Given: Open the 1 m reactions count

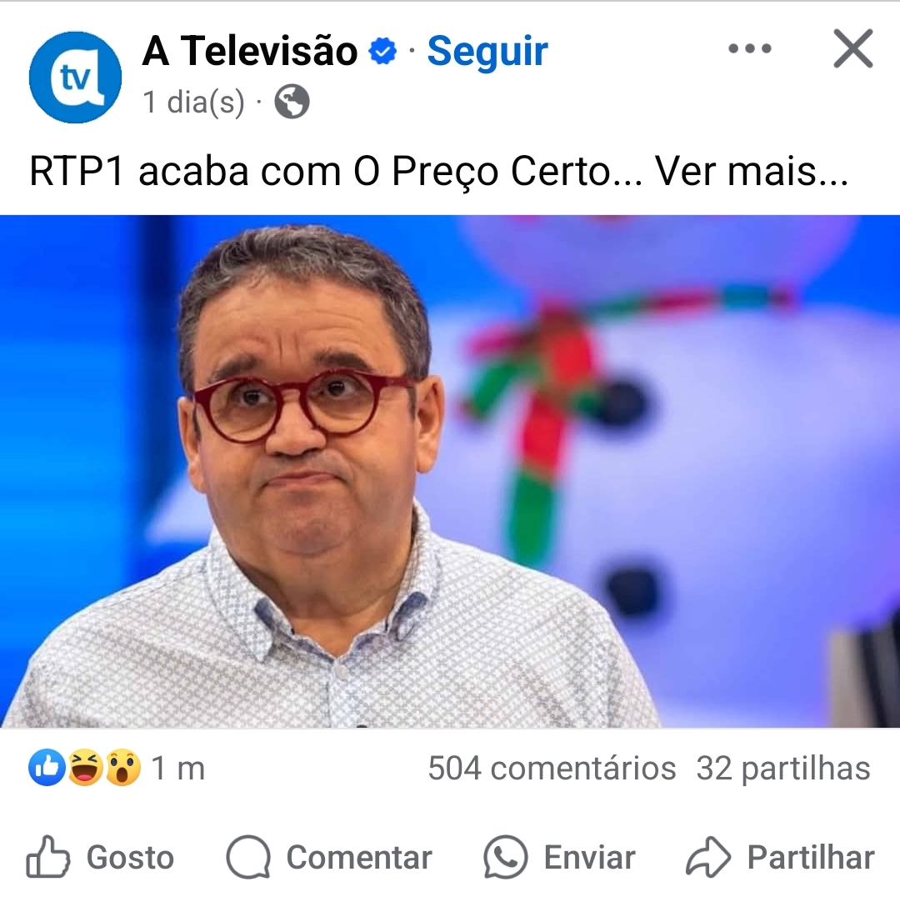Looking at the screenshot, I should [x=177, y=768].
